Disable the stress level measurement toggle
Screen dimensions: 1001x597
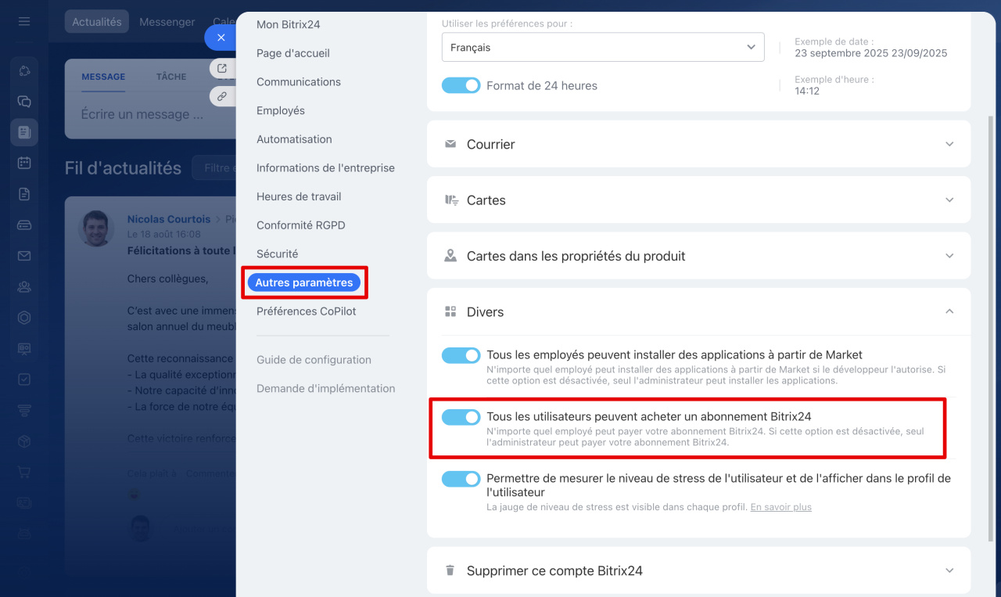(461, 479)
